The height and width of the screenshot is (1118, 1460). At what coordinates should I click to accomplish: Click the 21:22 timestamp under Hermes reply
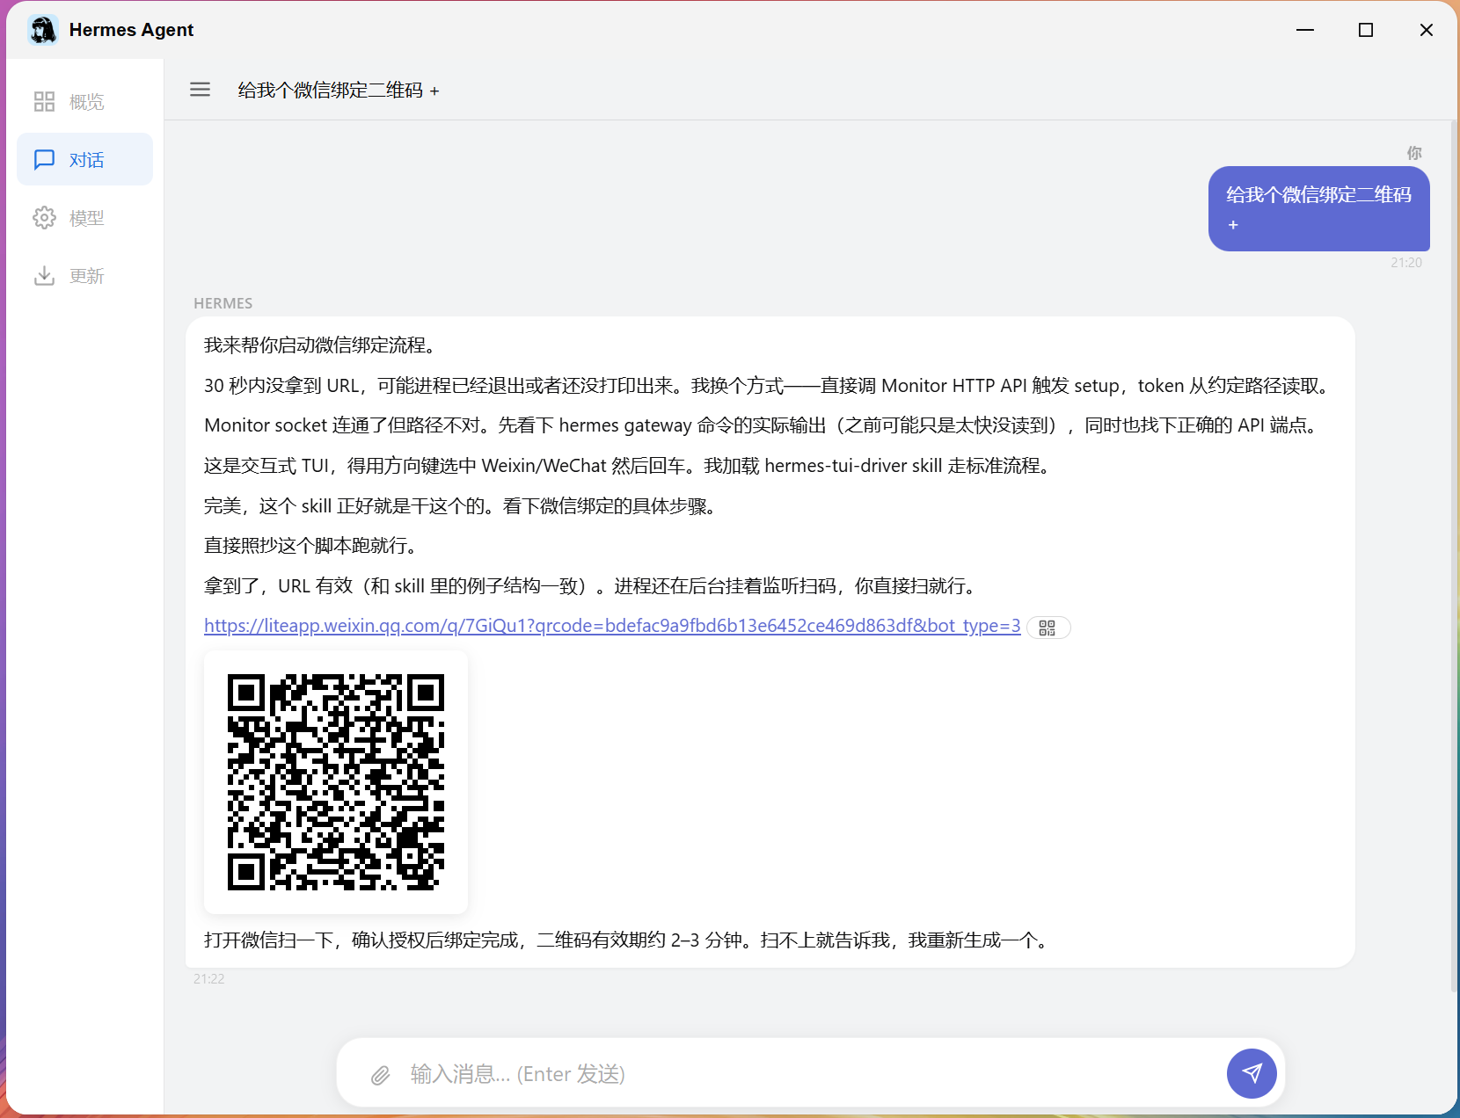pyautogui.click(x=209, y=978)
